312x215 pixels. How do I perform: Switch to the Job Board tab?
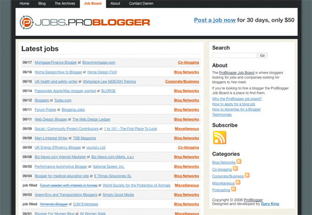(x=92, y=3)
